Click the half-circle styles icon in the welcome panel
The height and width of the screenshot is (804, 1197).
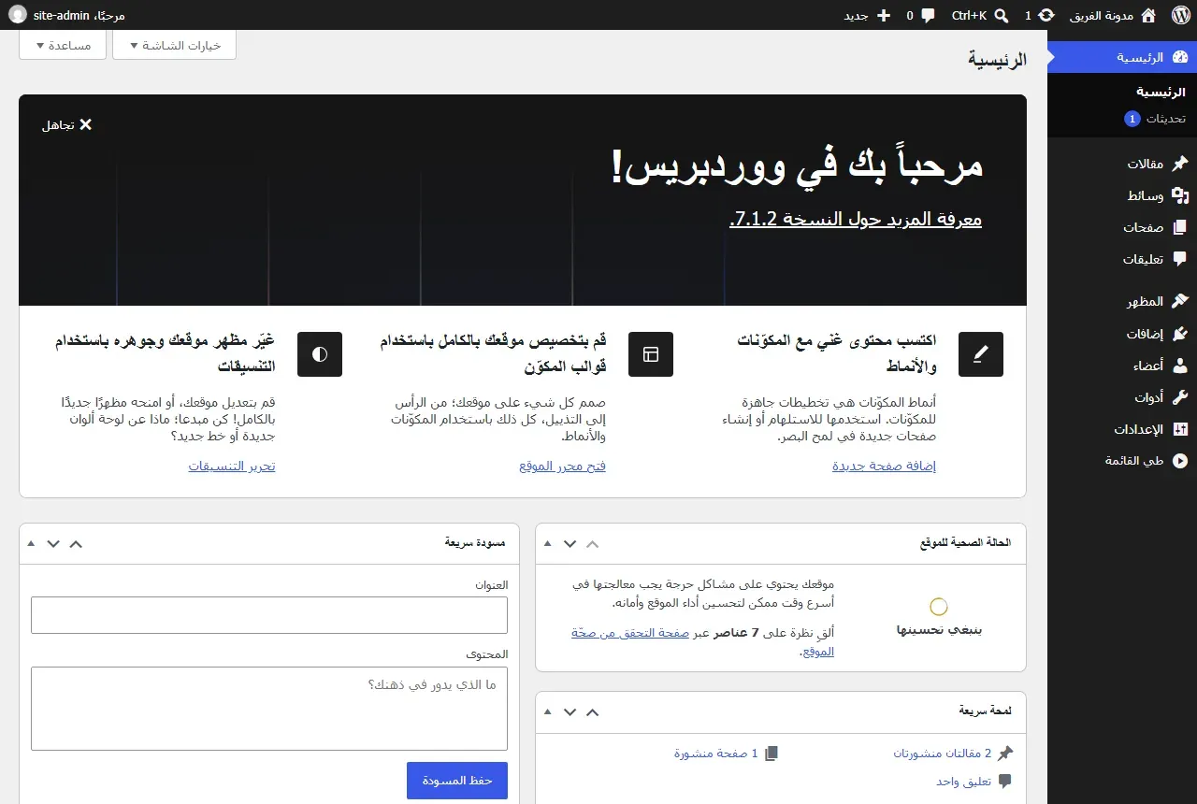click(x=320, y=354)
